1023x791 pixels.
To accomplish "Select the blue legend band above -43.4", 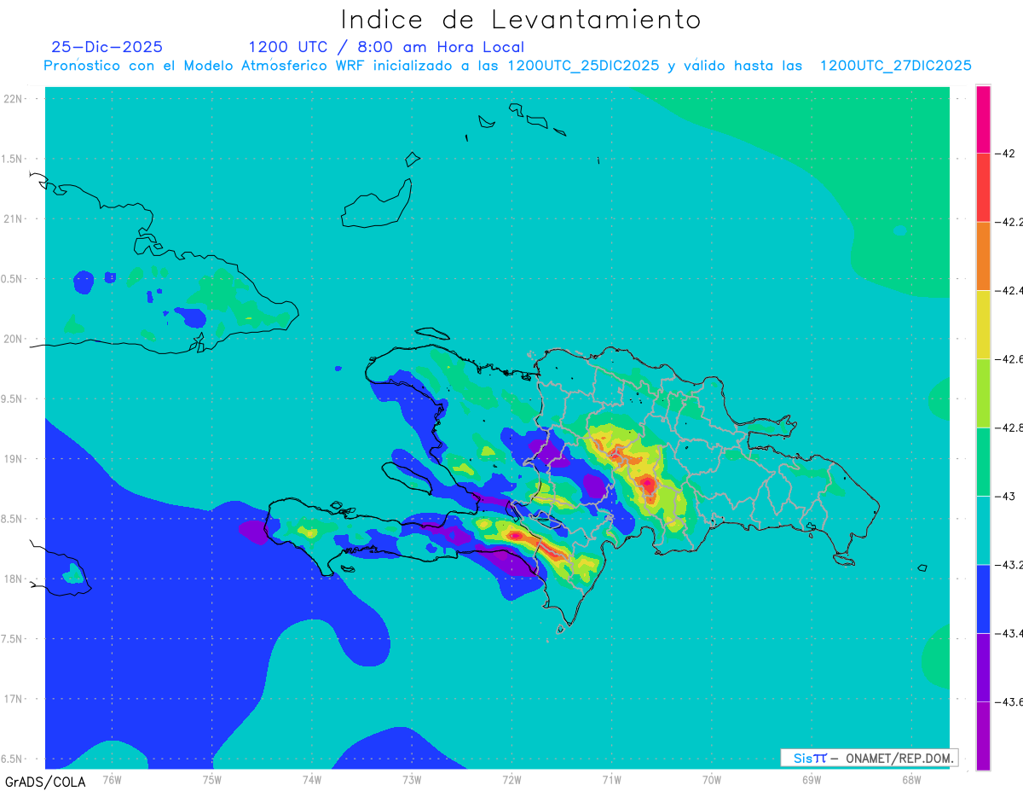I will click(x=983, y=598).
